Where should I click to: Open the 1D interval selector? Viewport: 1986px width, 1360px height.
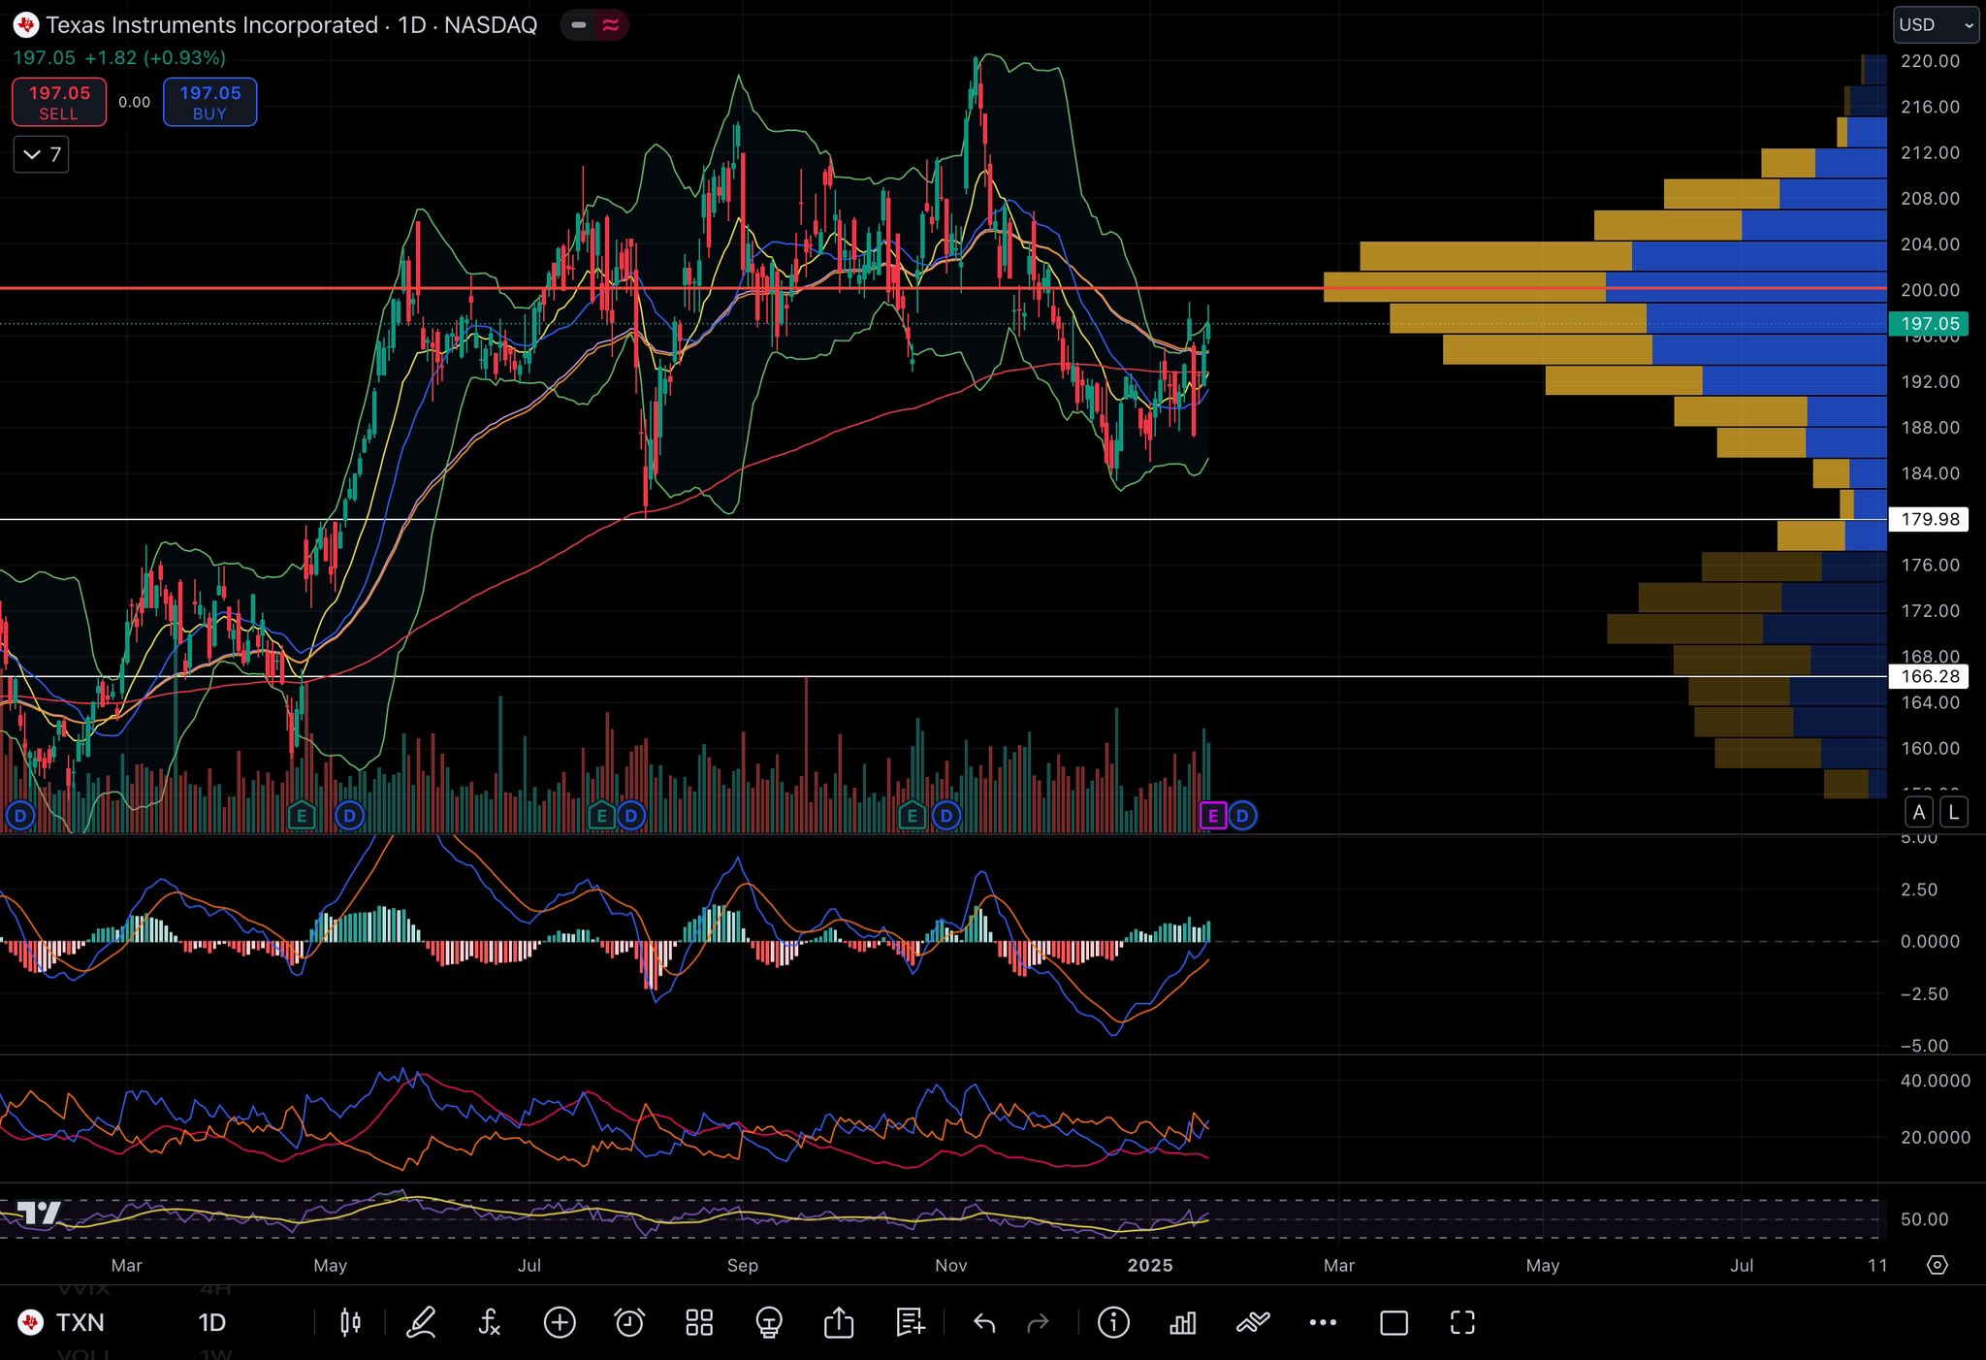click(x=211, y=1322)
